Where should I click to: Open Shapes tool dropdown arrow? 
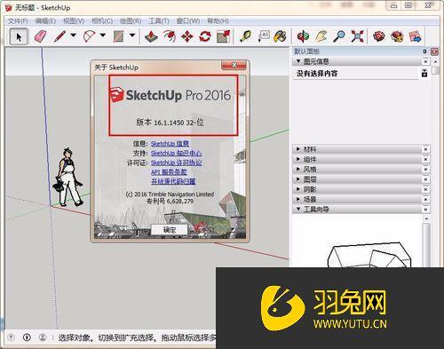(x=132, y=36)
